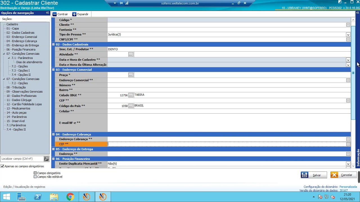
Task: Select 01 - Capa in navigation tree
Action: tap(13, 29)
